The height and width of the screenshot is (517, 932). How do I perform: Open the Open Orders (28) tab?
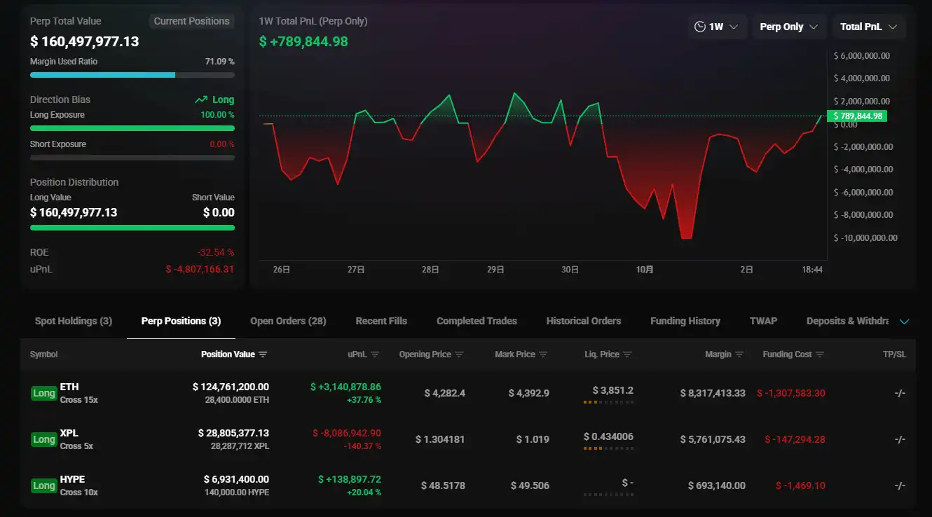pos(288,321)
